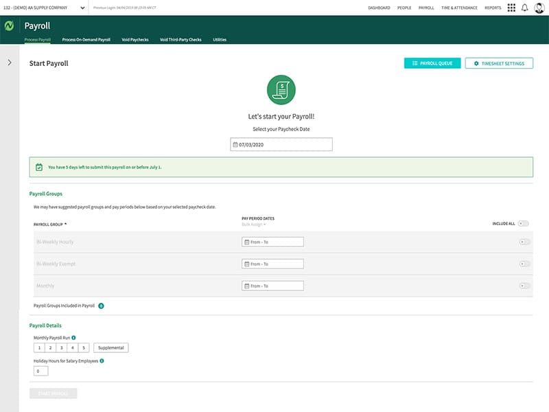Screen dimensions: 549x412
Task: Open the Process On-Demand Payroll tab
Action: tap(86, 40)
